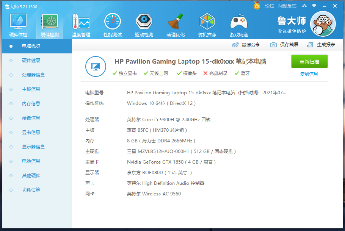The height and width of the screenshot is (231, 345).
Task: Select 电脑概览 in the sidebar
Action: 37,46
